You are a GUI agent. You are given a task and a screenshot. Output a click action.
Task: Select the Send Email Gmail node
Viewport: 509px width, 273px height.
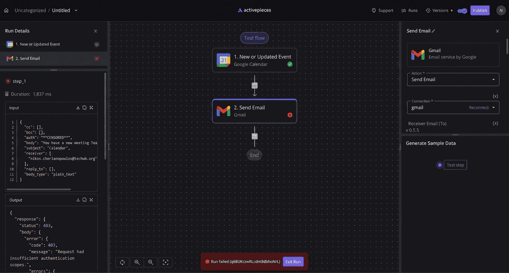click(255, 111)
